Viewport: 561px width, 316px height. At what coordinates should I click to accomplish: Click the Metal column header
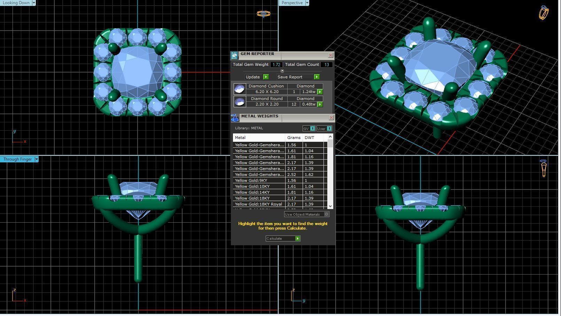(x=259, y=138)
